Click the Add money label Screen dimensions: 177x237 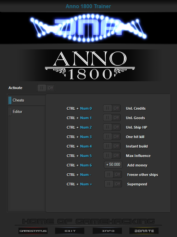(137, 166)
